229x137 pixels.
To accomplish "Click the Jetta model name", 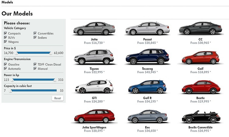I will point(94,39).
